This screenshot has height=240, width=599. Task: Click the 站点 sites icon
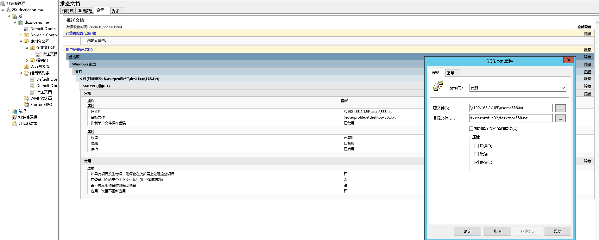coord(14,111)
